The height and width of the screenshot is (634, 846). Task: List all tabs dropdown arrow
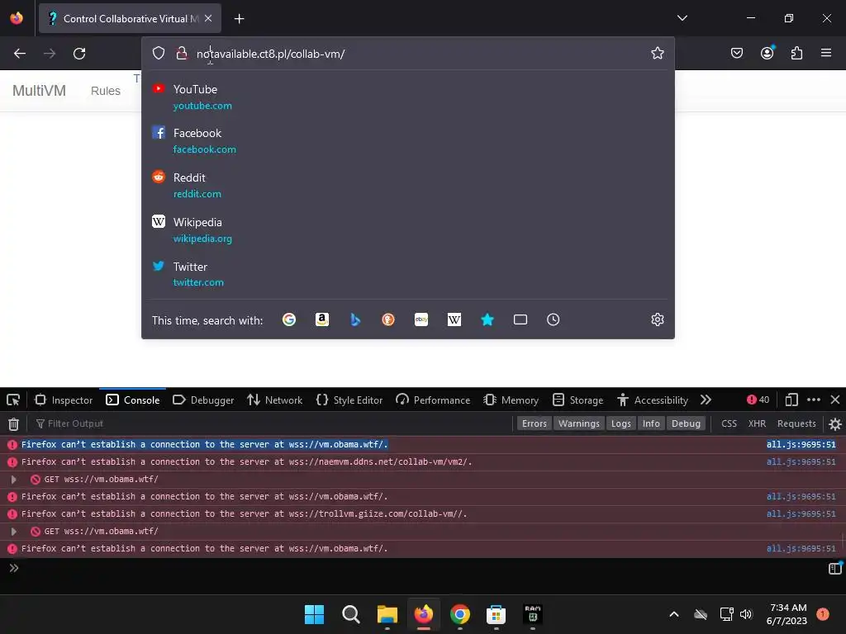tap(682, 18)
